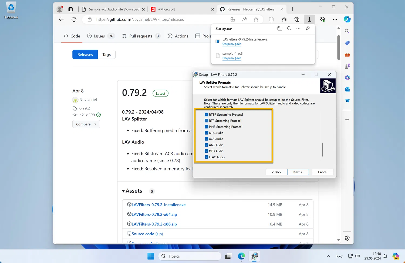The height and width of the screenshot is (263, 405).
Task: Select the Tags view
Action: coord(107,54)
